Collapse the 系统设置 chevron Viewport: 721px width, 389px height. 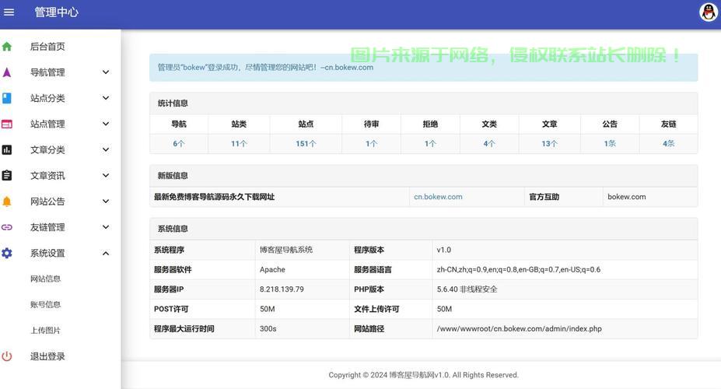(106, 253)
